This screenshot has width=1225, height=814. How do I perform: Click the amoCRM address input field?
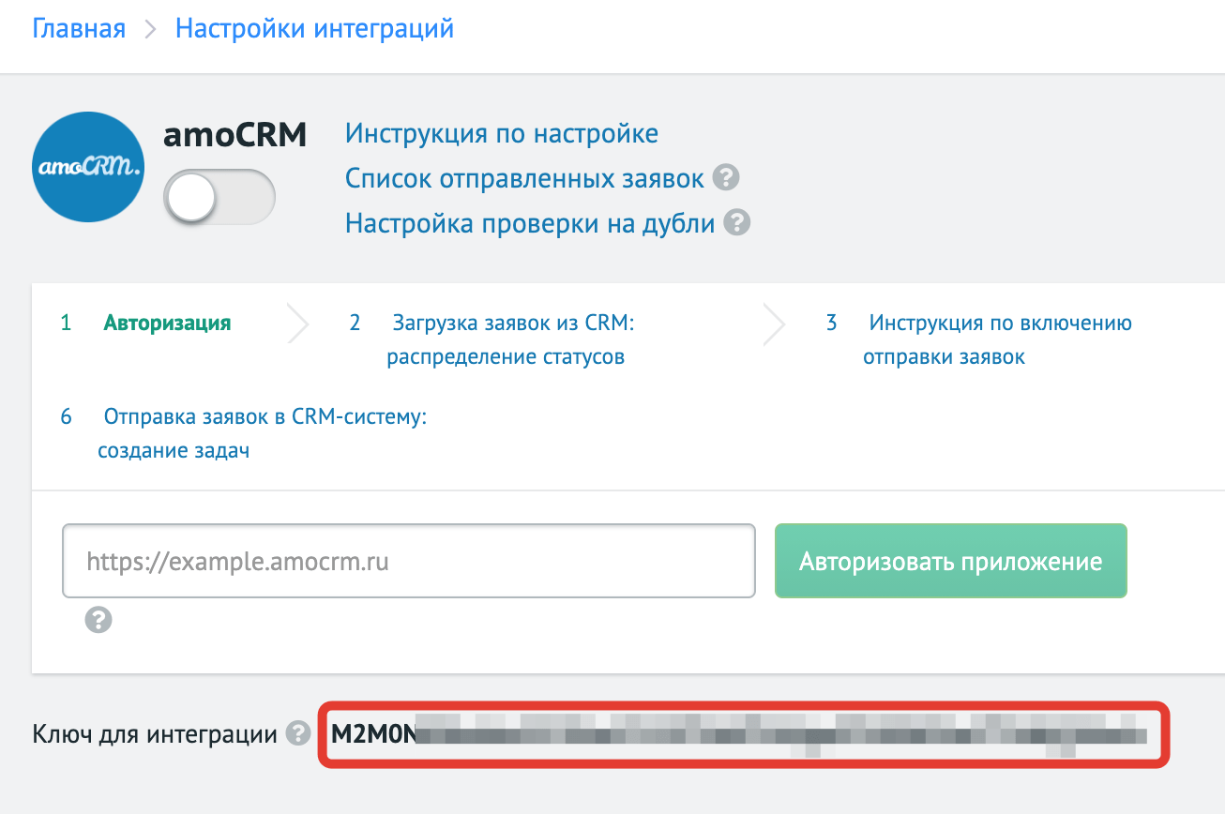[409, 561]
